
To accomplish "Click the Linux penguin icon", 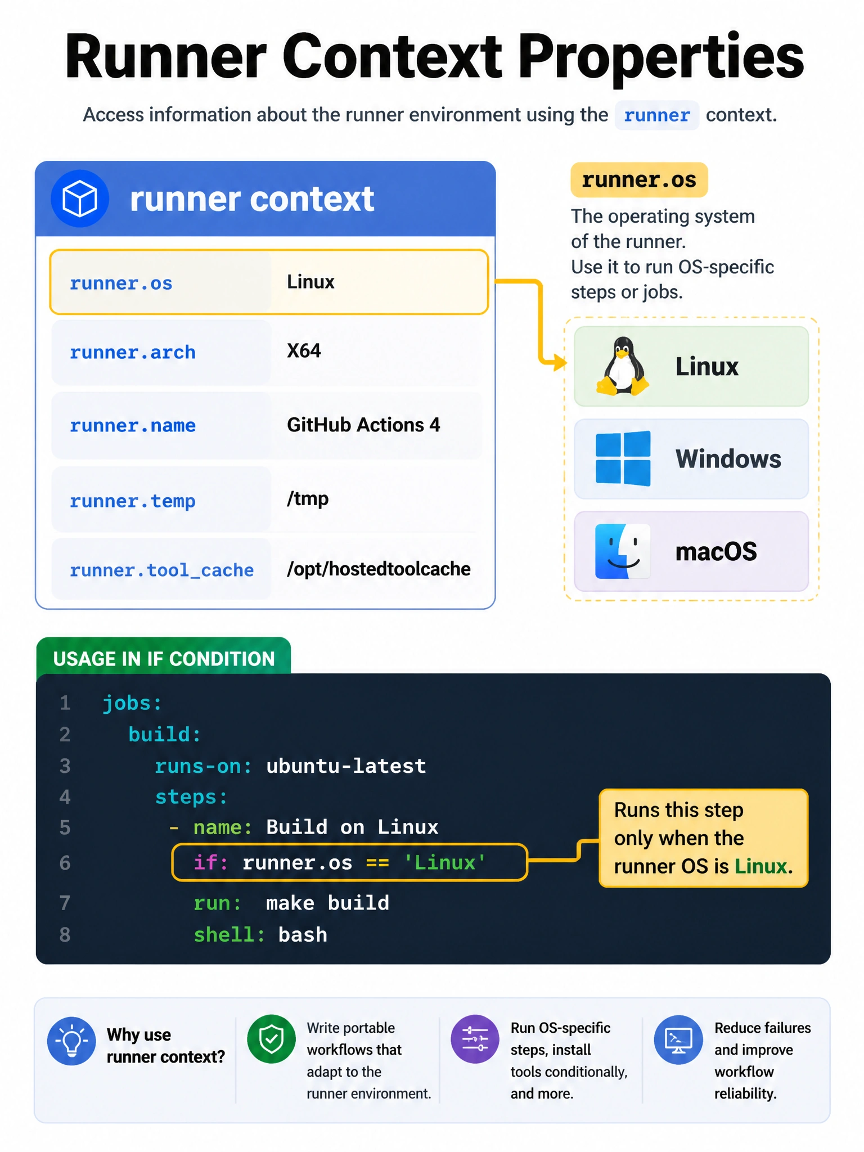I will [x=623, y=366].
